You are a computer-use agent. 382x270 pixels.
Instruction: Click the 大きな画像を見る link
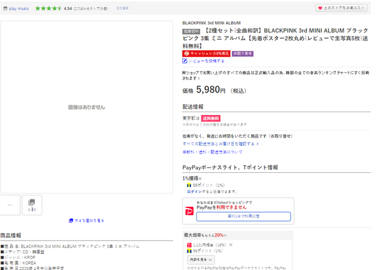coord(89,221)
